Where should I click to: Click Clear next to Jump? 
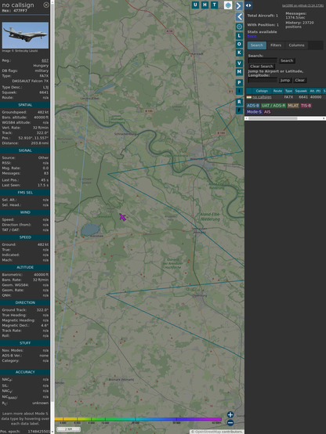pos(299,80)
